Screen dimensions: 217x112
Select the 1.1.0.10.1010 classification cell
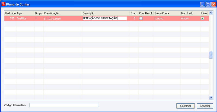tap(63, 18)
